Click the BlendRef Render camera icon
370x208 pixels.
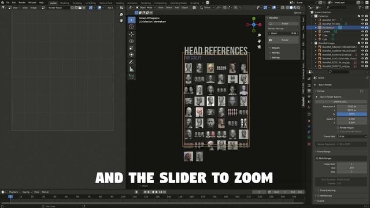click(271, 40)
